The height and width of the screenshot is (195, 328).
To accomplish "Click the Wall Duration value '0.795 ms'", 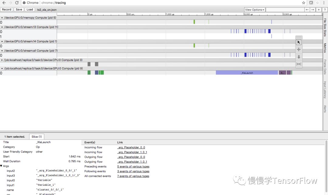I will click(74, 161).
